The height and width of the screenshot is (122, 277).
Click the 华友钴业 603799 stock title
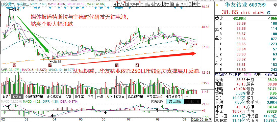click(245, 5)
